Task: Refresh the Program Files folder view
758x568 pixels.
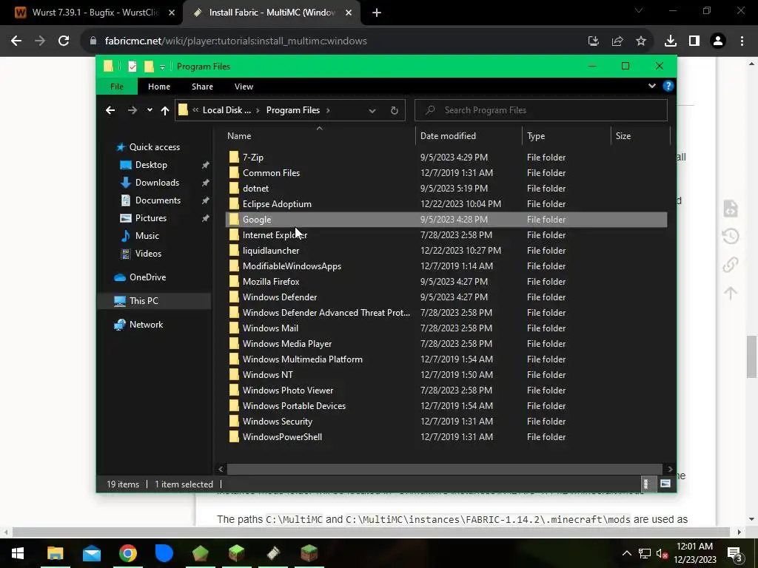Action: pyautogui.click(x=395, y=111)
